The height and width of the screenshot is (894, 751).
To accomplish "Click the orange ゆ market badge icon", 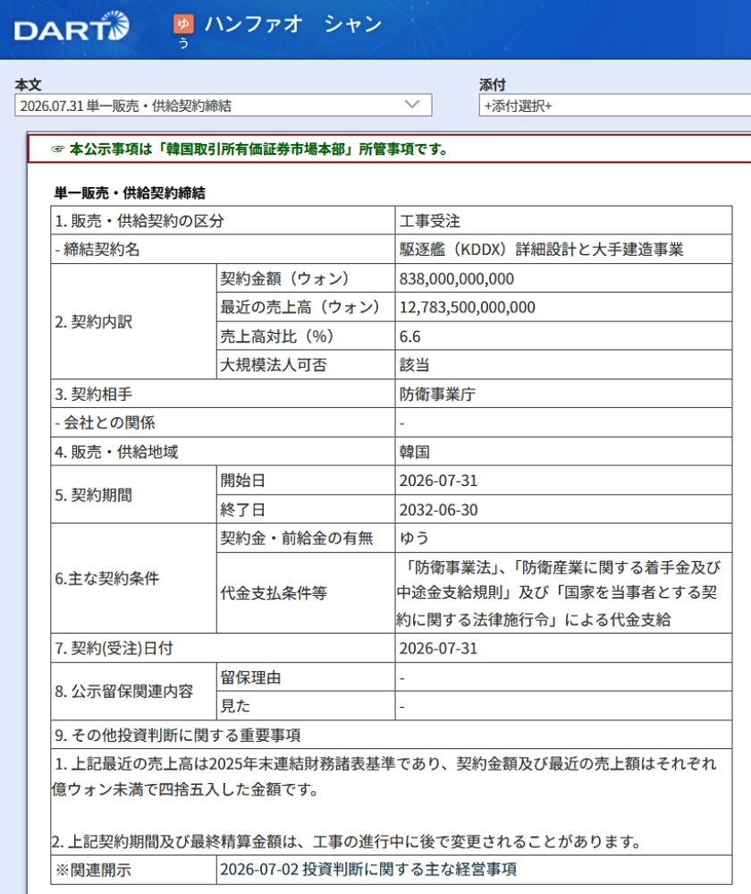I will tap(183, 24).
